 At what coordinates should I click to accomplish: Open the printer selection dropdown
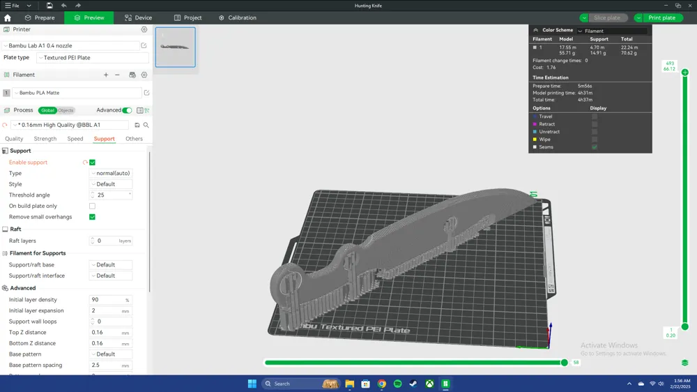tap(70, 45)
